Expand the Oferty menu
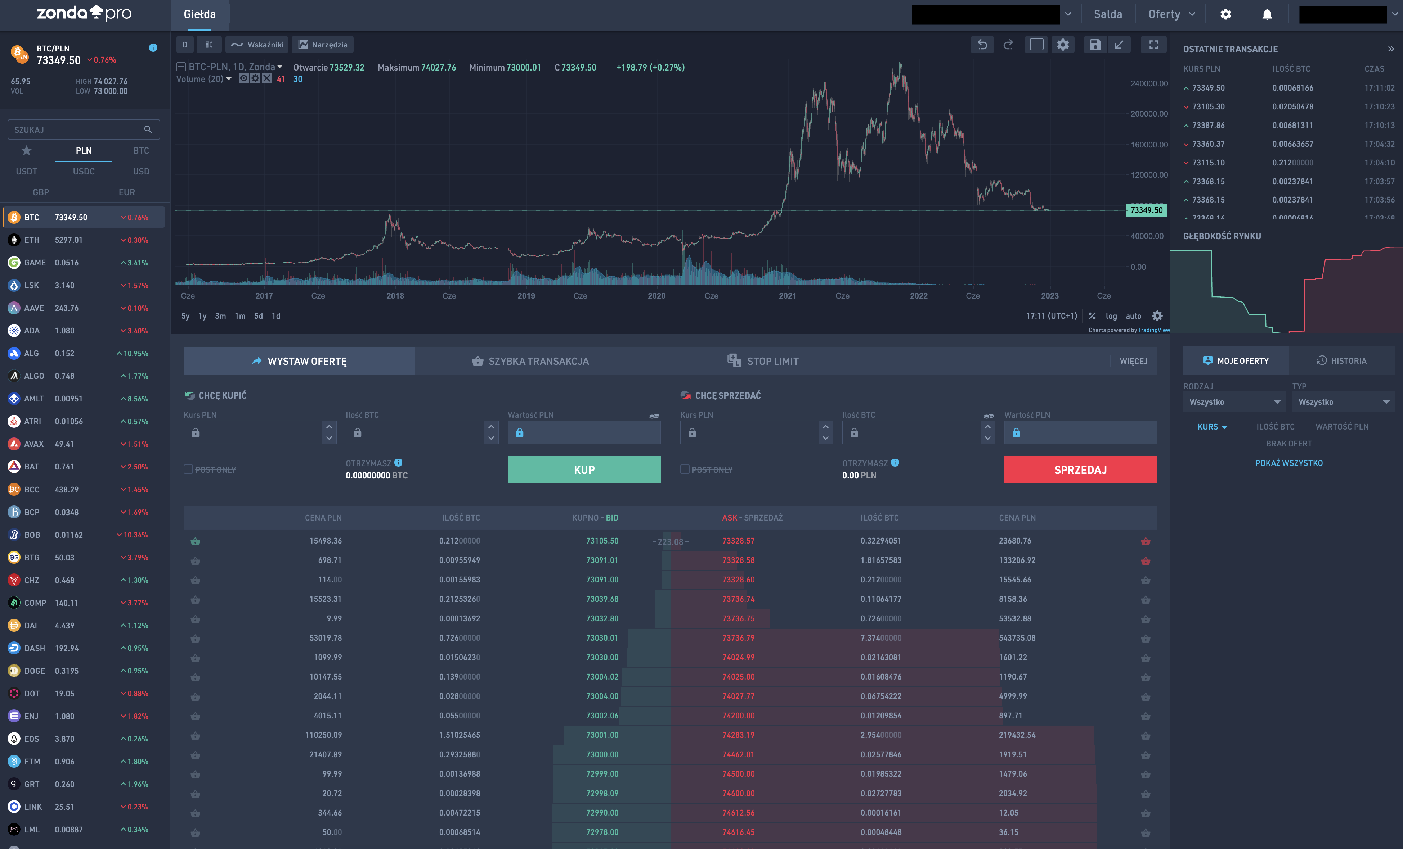The height and width of the screenshot is (849, 1403). 1171,15
